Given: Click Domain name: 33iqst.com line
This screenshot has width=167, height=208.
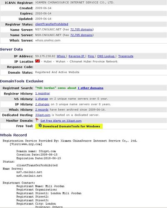Looking at the screenshot, I should click(x=36, y=151).
